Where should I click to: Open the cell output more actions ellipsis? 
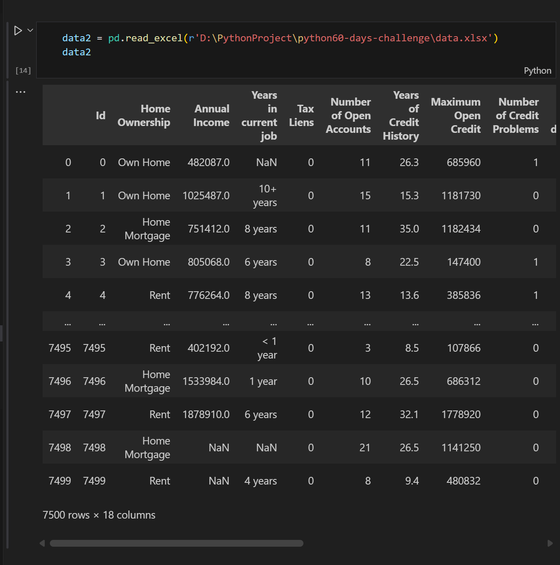tap(20, 92)
